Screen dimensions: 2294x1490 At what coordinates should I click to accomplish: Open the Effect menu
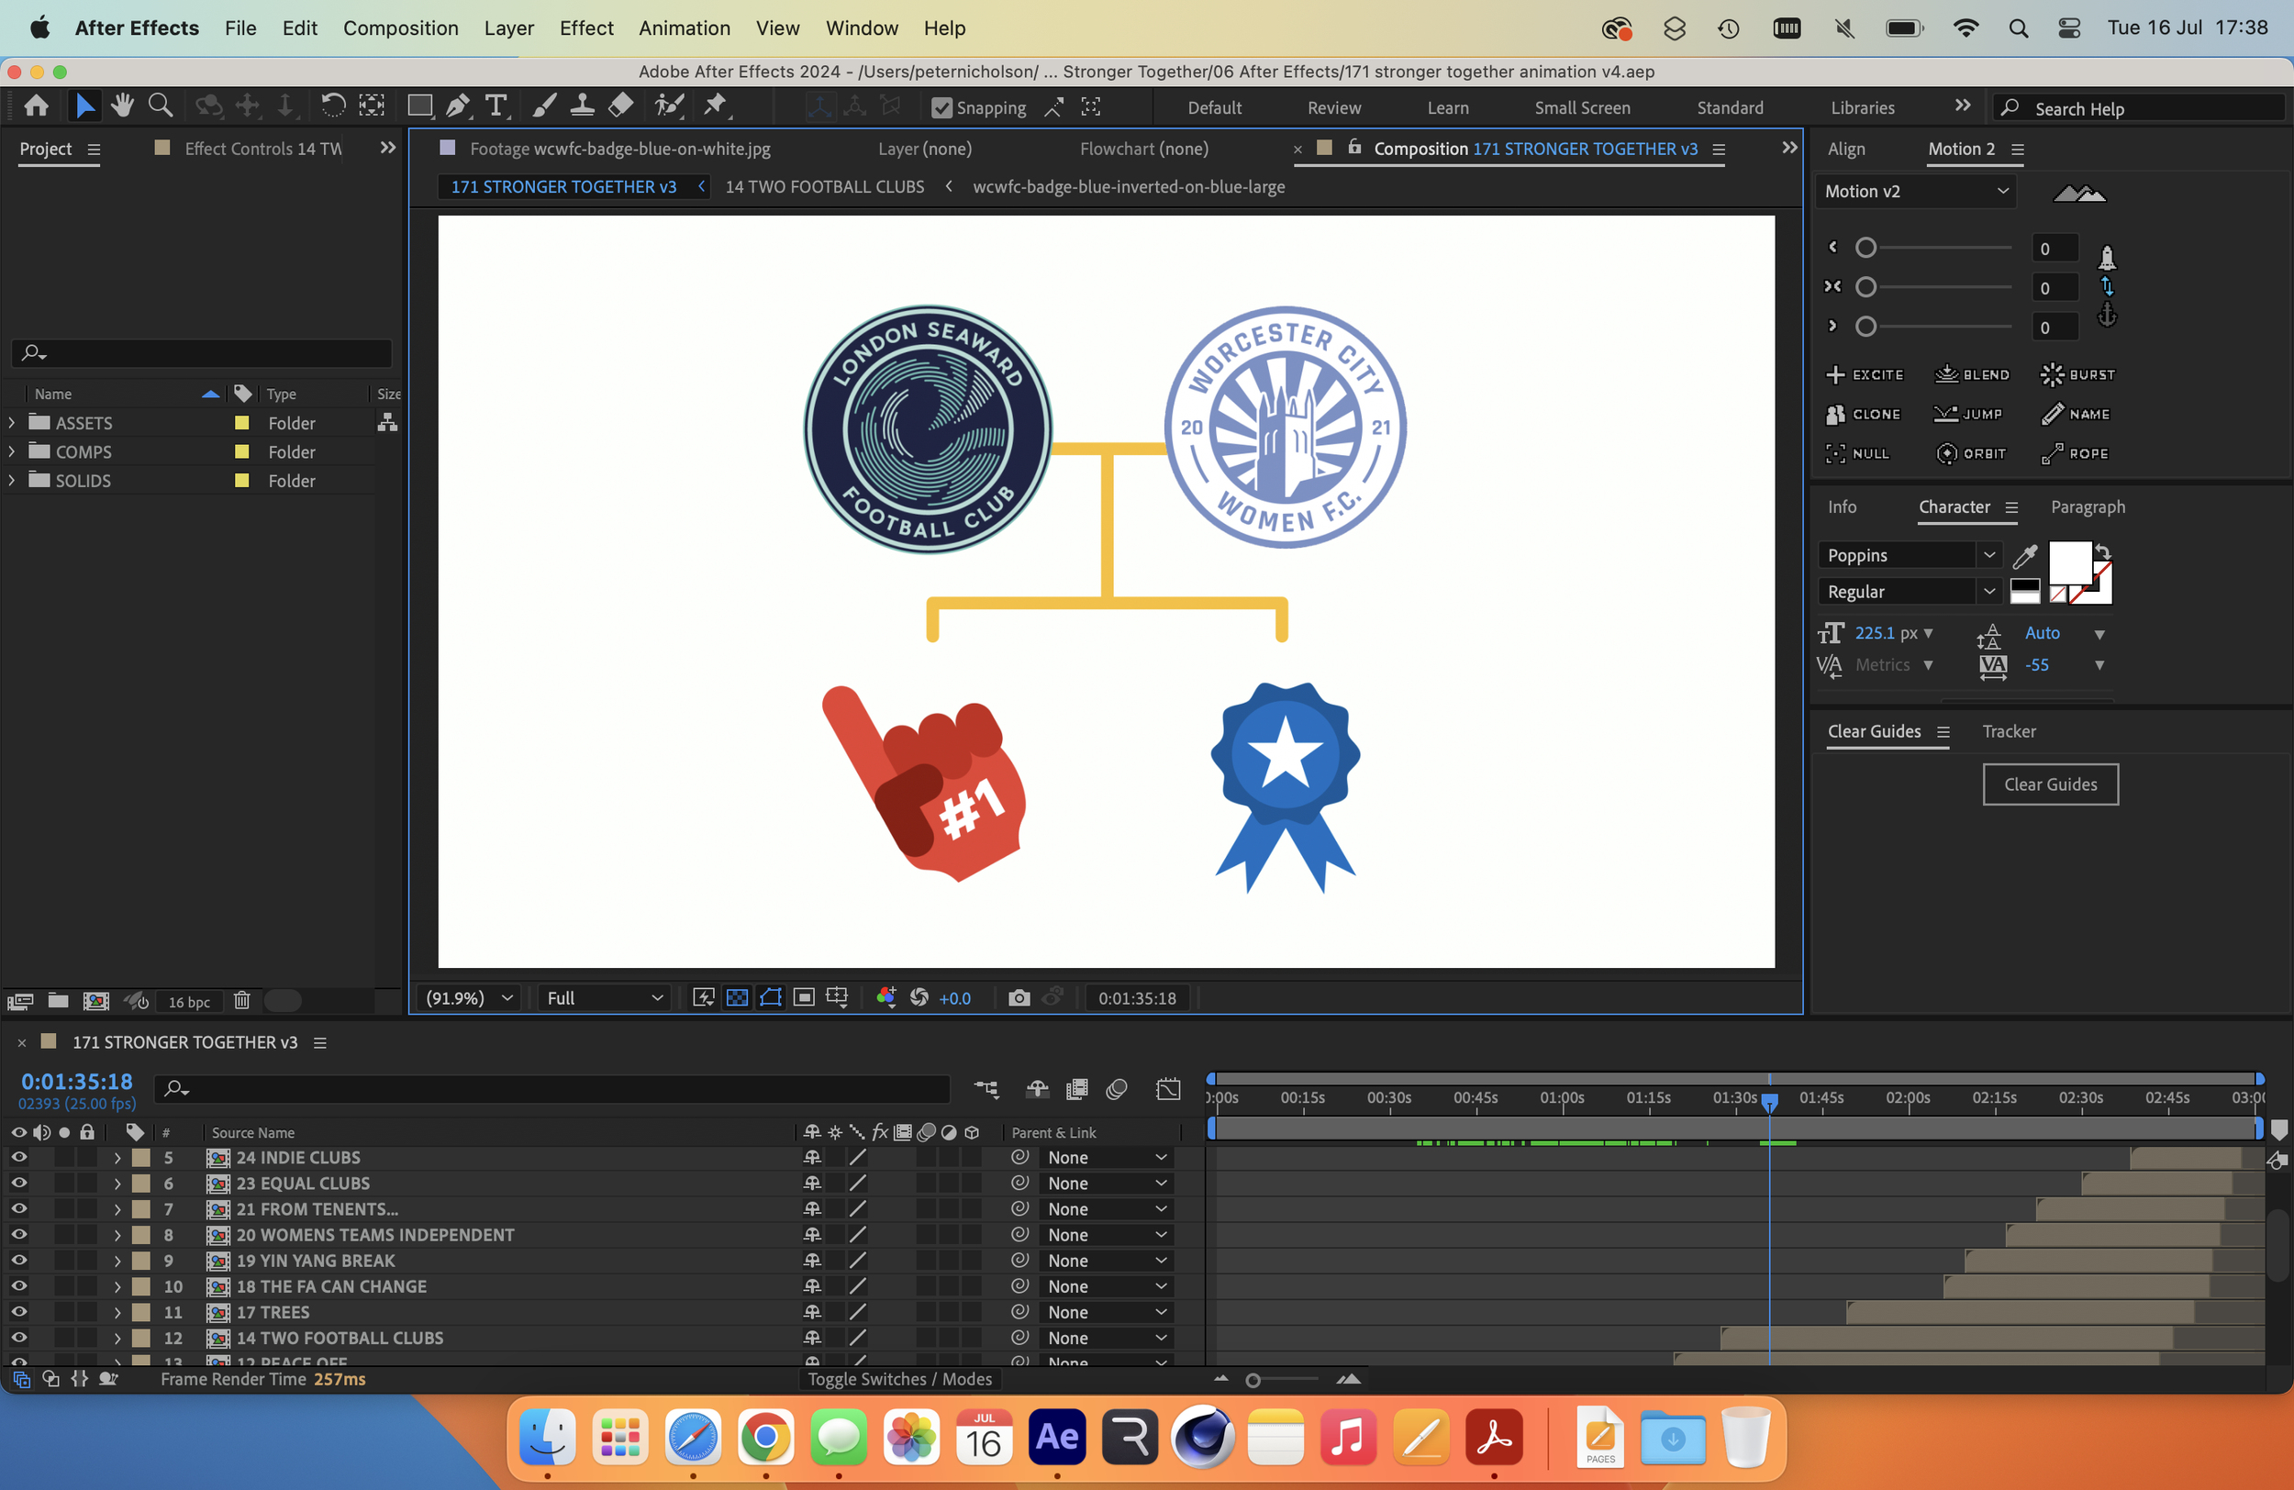pyautogui.click(x=586, y=28)
